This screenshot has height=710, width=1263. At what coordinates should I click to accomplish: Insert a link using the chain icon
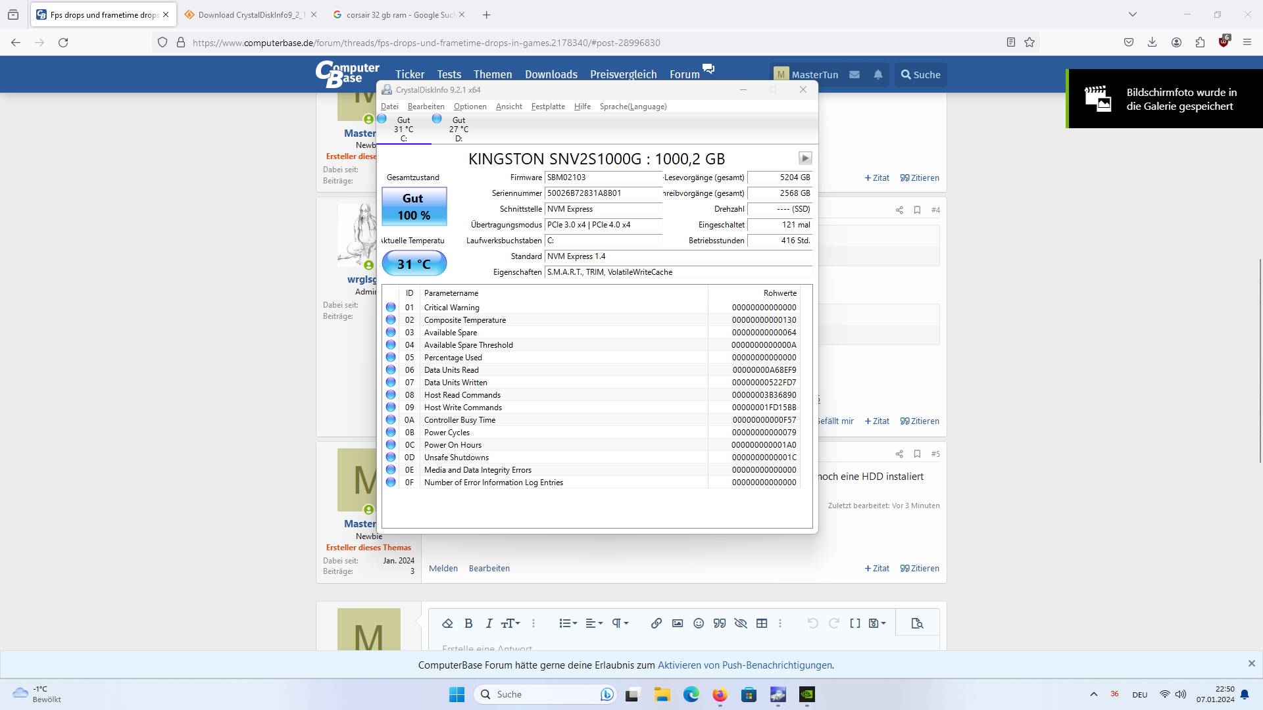pos(656,623)
